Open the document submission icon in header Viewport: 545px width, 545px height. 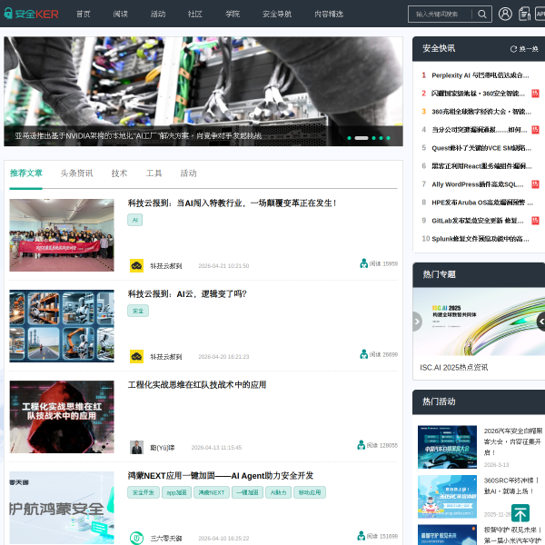click(524, 14)
